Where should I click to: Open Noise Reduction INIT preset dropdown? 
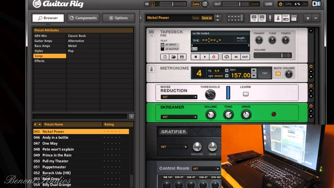[x=179, y=97]
